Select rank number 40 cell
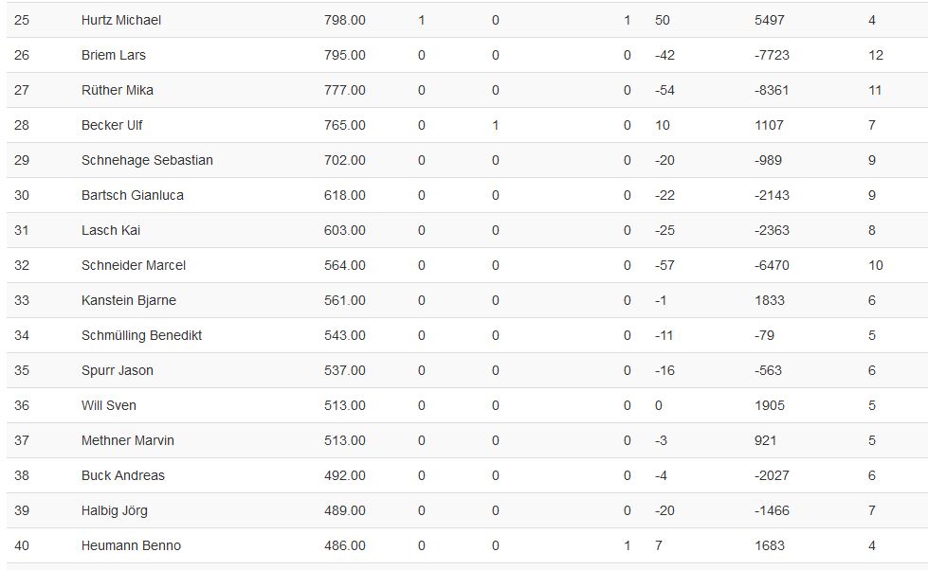This screenshot has height=570, width=928. tap(21, 545)
